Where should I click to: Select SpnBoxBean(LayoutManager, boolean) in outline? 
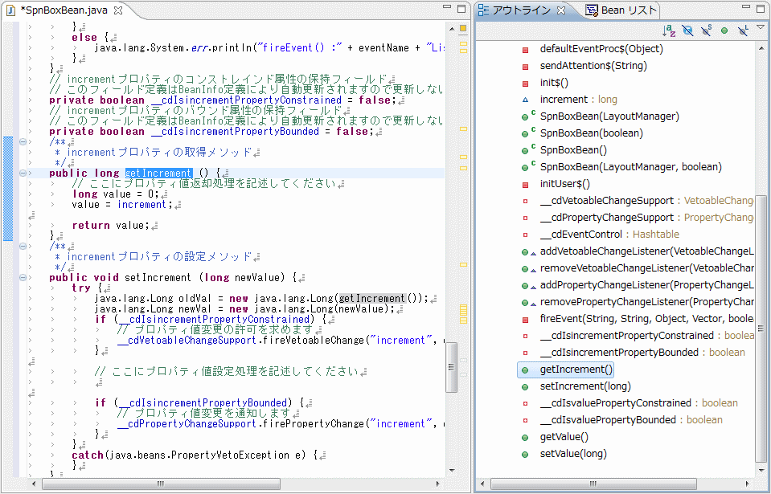[630, 167]
